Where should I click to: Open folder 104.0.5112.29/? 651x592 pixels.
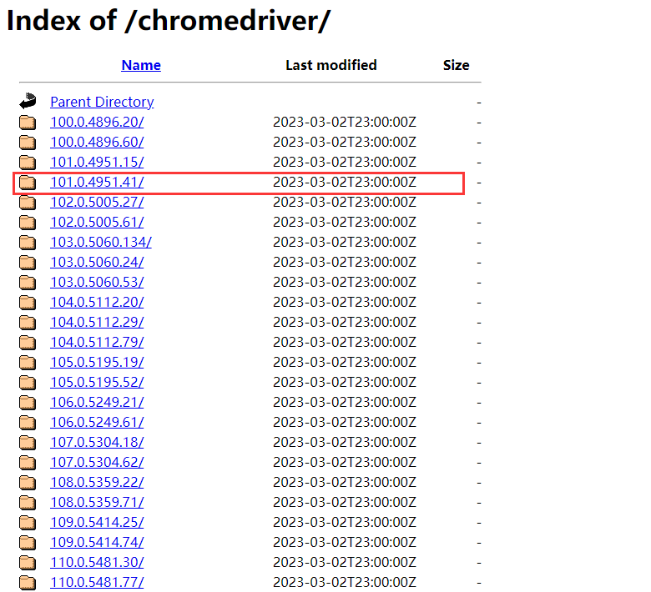[97, 322]
